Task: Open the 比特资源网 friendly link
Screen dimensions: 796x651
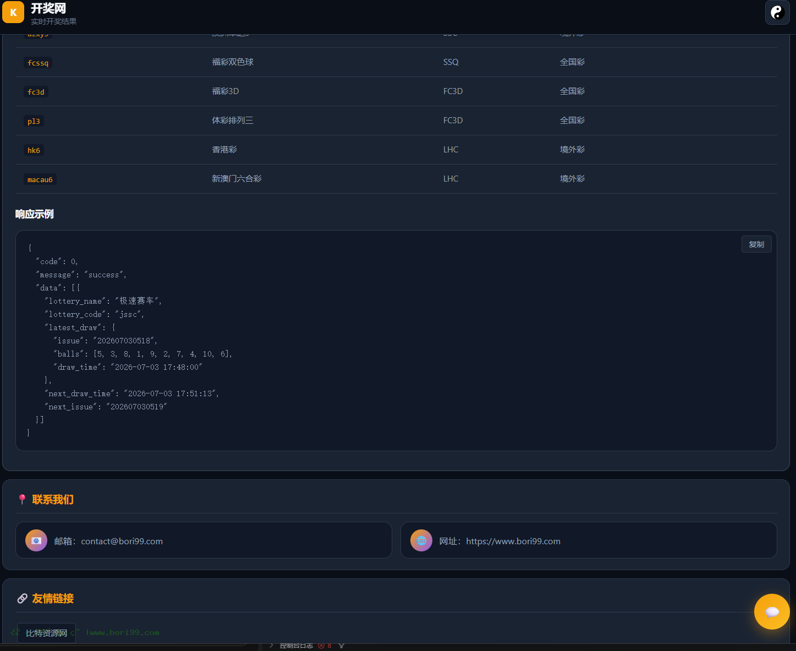Action: pos(46,633)
